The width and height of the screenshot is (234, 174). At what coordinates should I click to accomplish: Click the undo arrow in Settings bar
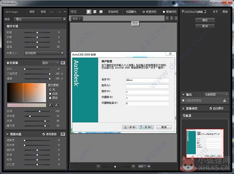pyautogui.click(x=52, y=12)
